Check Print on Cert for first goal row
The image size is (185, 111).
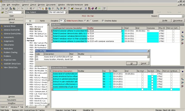(173, 31)
